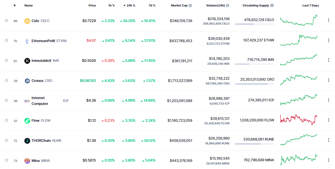The width and height of the screenshot is (335, 169).
Task: Open the Flow FLOW coin page
Action: pos(41,121)
